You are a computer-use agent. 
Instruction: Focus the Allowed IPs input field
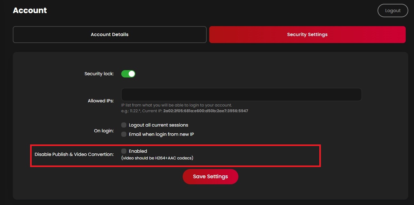241,95
